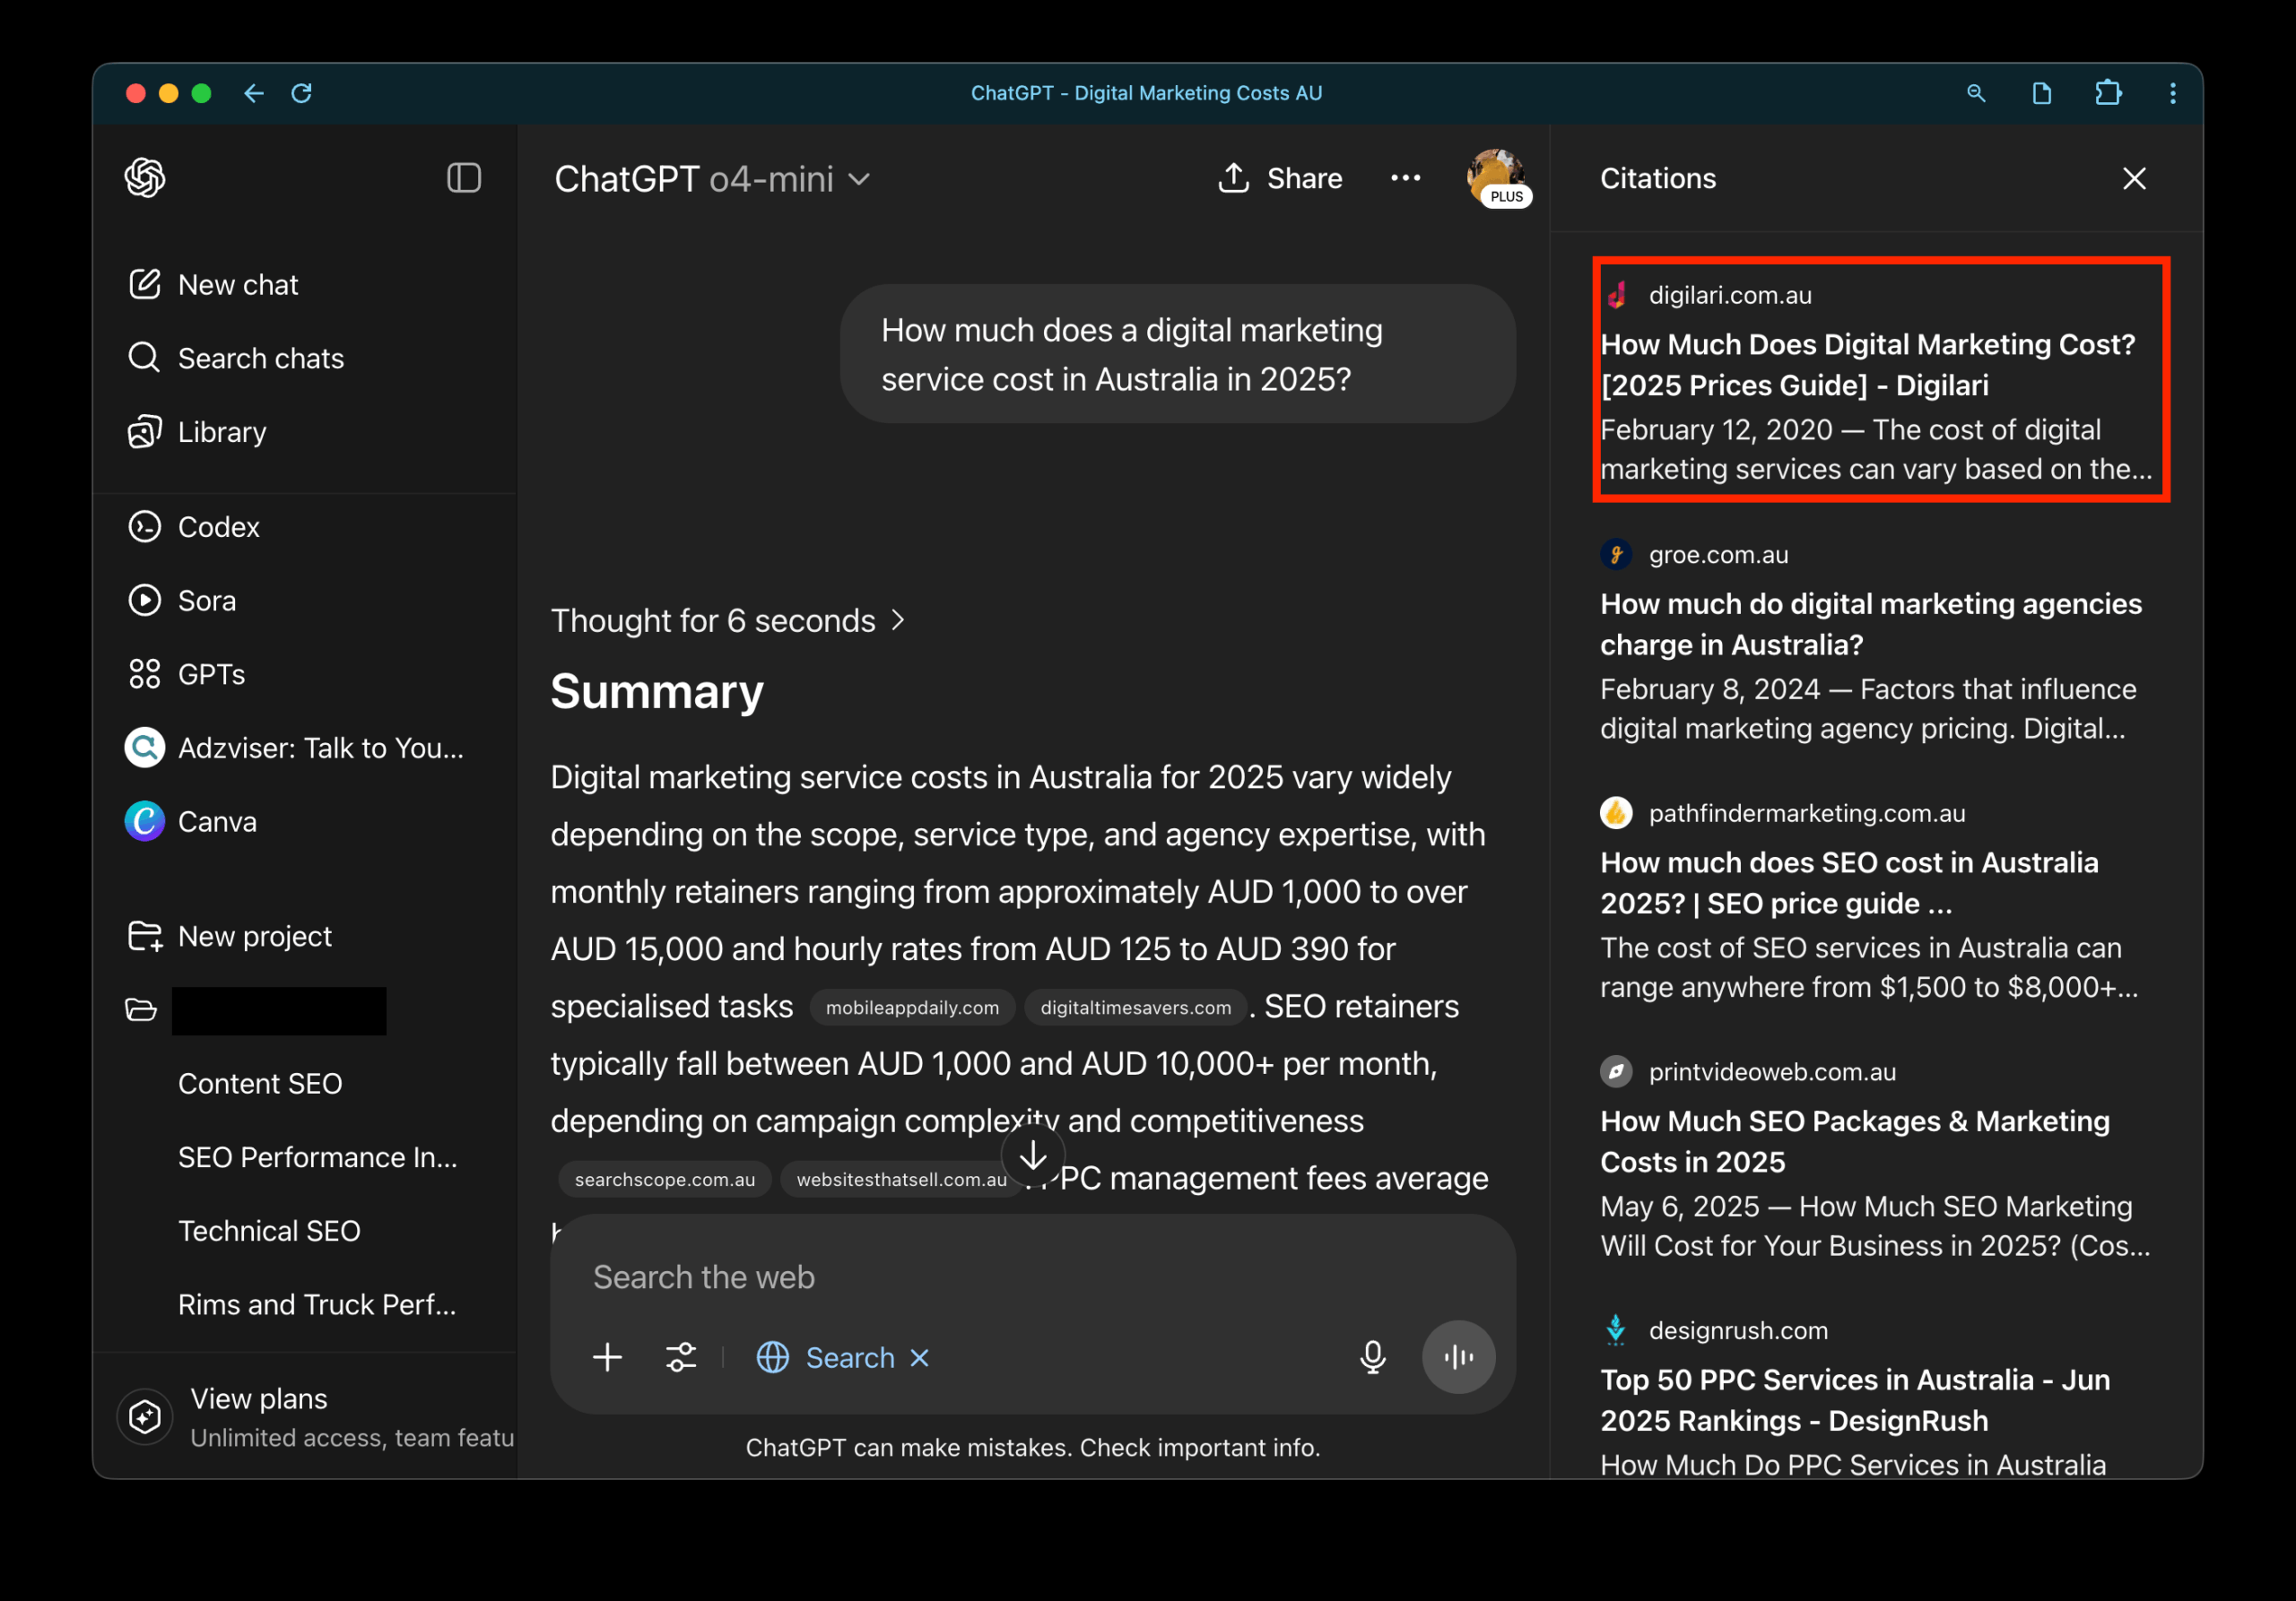
Task: Click the browser back arrow
Action: click(x=254, y=93)
